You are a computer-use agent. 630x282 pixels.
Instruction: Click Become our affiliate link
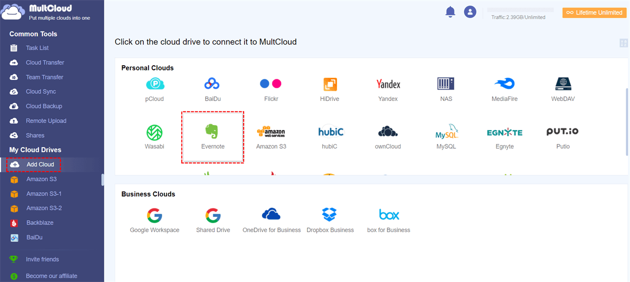(x=51, y=276)
